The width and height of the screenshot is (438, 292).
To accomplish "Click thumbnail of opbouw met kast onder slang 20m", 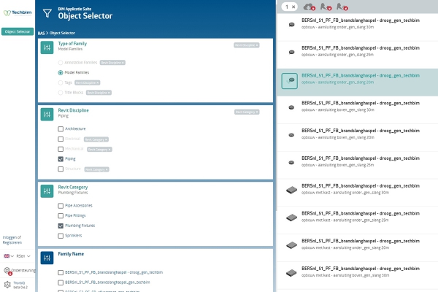I will (291, 245).
